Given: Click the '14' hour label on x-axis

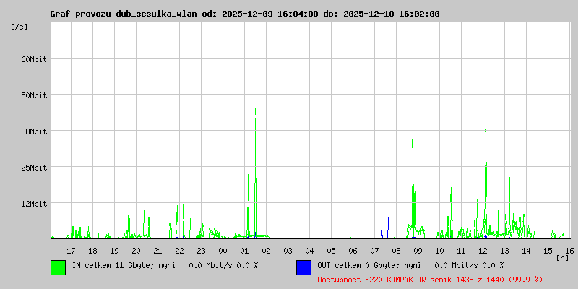Looking at the screenshot, I should pyautogui.click(x=526, y=251).
